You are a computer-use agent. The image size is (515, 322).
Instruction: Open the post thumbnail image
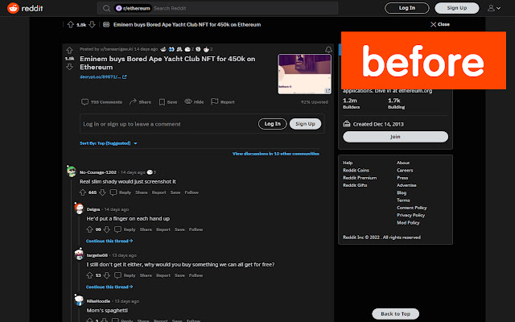pyautogui.click(x=304, y=74)
